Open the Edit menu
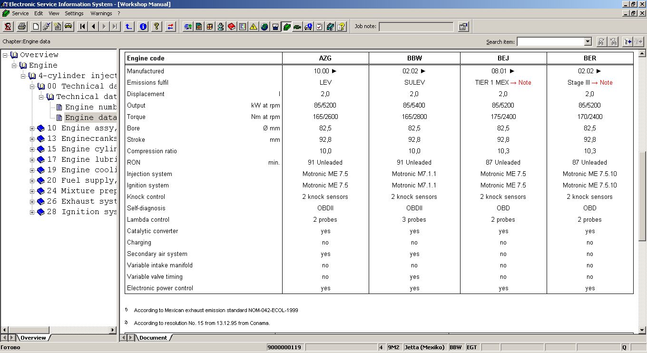Viewport: 647px width, 353px height. [39, 13]
